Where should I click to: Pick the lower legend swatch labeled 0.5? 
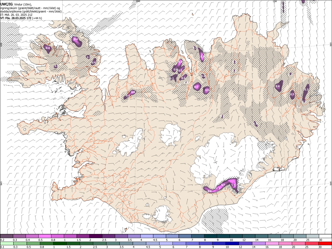33,244
